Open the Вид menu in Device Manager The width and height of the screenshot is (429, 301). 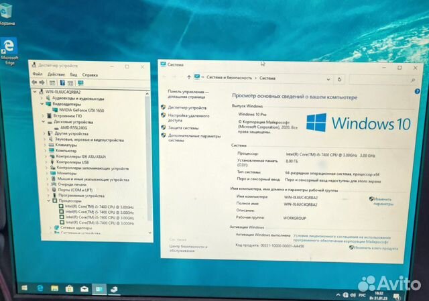click(73, 74)
